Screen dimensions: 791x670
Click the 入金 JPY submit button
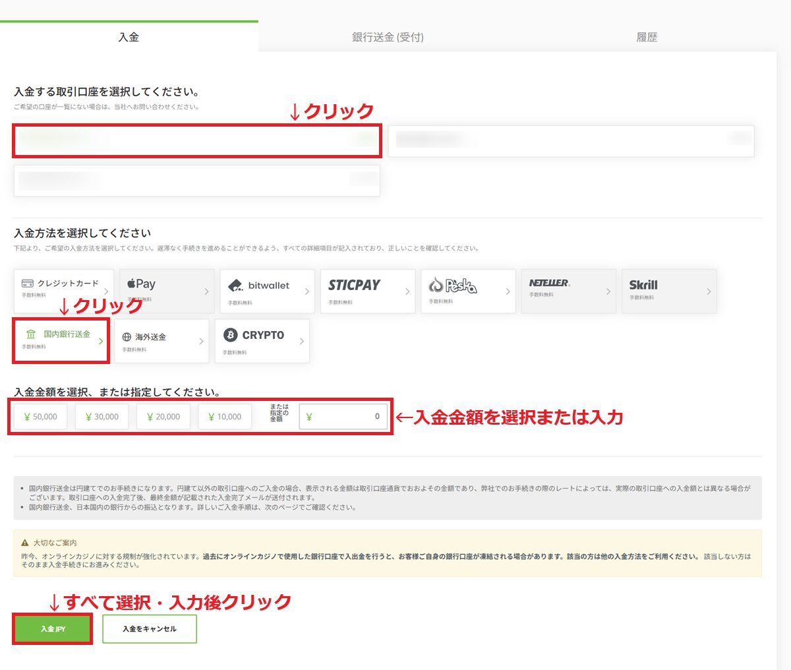(x=53, y=629)
